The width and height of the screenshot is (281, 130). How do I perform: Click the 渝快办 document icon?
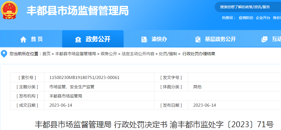(144, 39)
